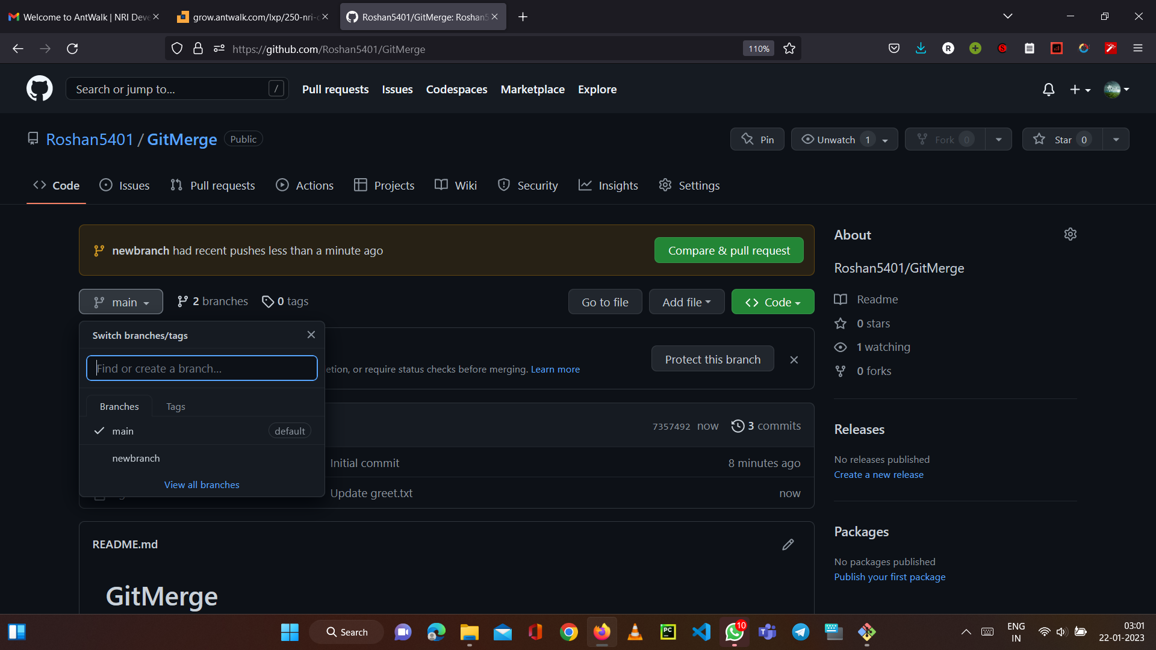
Task: Click the About section gear icon
Action: (1071, 234)
